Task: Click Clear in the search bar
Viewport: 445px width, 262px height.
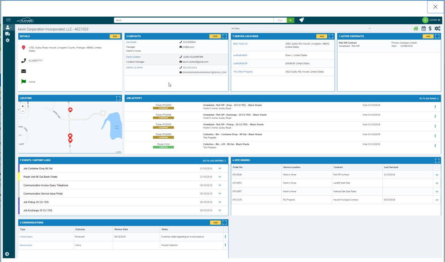Action: [x=280, y=20]
